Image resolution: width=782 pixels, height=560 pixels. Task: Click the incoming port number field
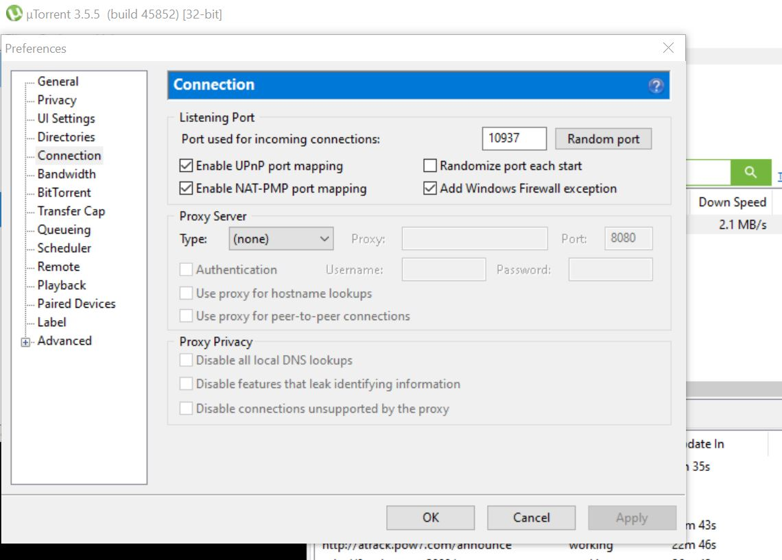pyautogui.click(x=514, y=138)
